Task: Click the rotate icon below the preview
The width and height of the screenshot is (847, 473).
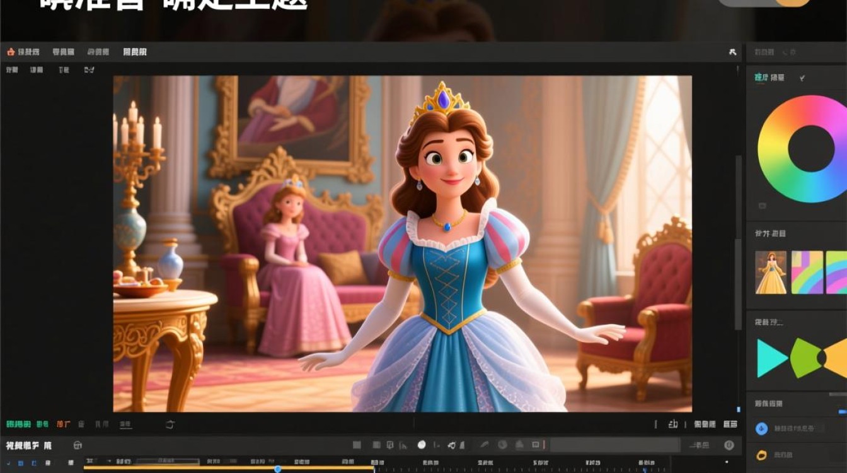Action: [x=170, y=424]
